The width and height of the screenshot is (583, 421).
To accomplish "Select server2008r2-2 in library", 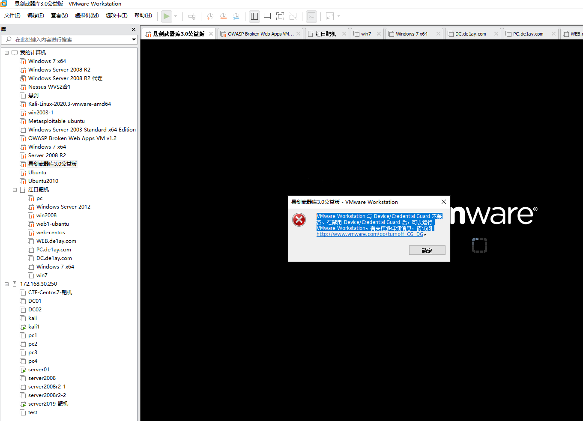I will click(x=47, y=395).
